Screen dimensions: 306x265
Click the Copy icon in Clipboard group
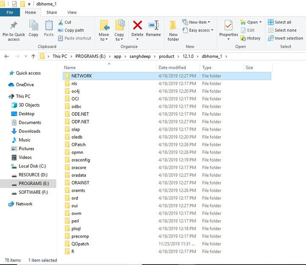coord(33,25)
